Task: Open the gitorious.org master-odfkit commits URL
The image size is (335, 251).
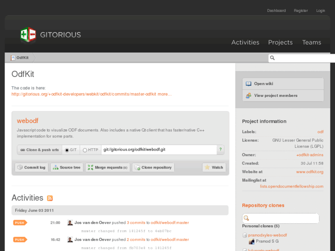Action: pyautogui.click(x=84, y=94)
